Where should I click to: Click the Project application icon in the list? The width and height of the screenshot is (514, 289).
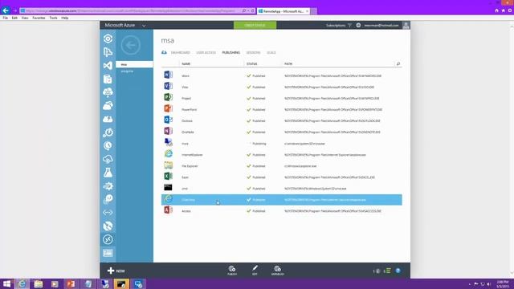[x=168, y=97]
